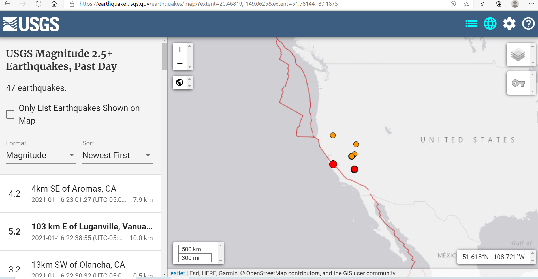Reload the page with refresh icon
The width and height of the screenshot is (538, 279).
pos(39,4)
